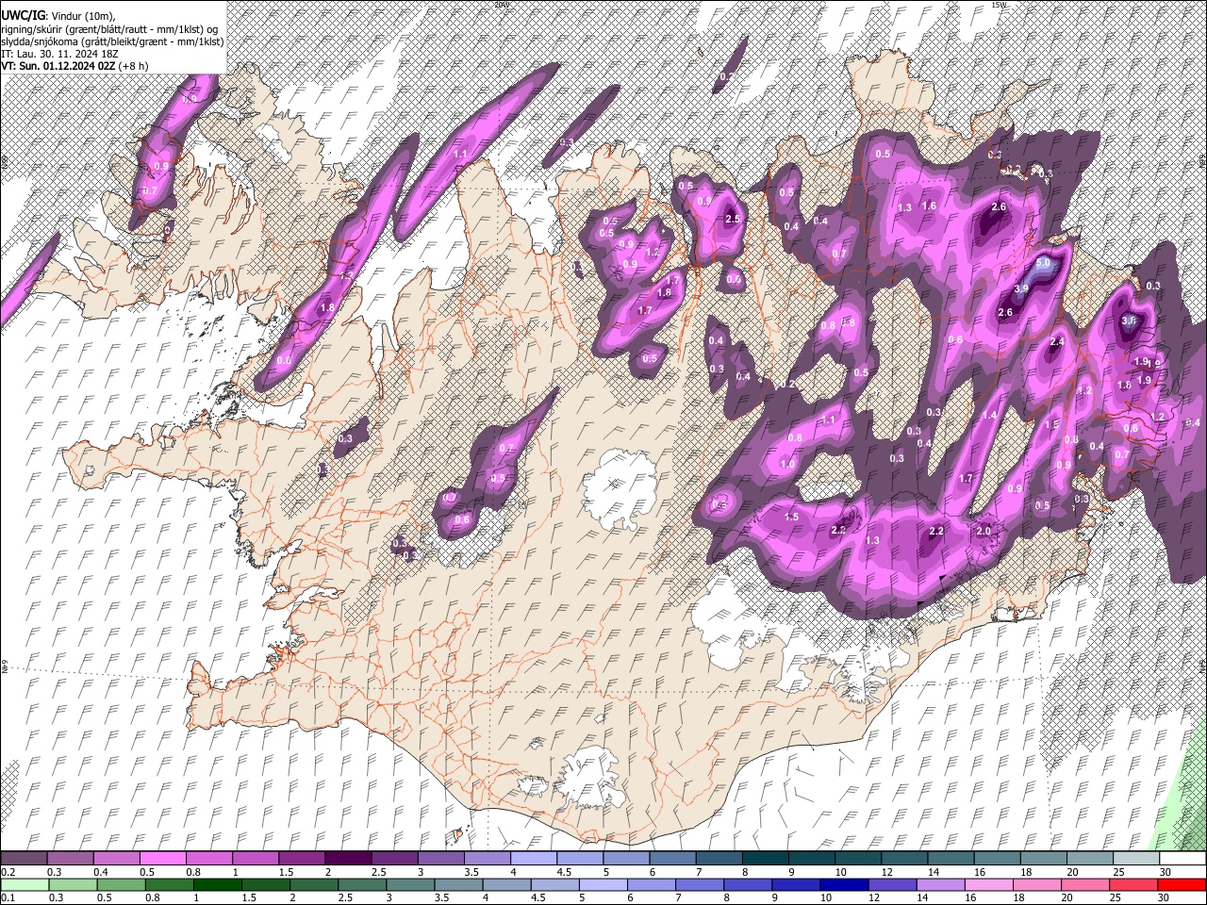Click the white 30 swatch in the top legend row

pyautogui.click(x=1182, y=858)
